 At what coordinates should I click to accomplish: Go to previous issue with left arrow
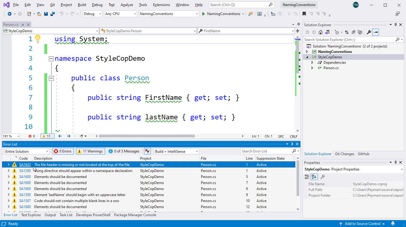[60, 136]
